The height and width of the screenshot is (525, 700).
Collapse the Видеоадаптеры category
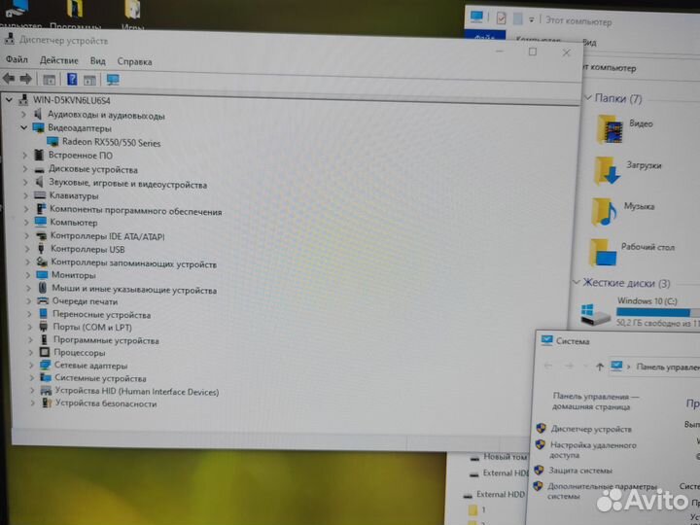[x=23, y=127]
